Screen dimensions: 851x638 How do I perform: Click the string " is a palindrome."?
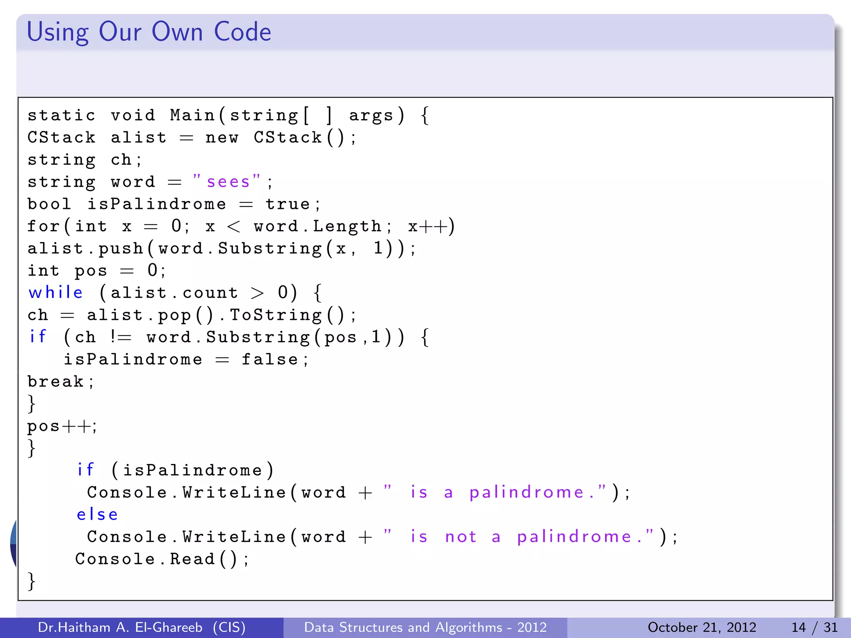[494, 492]
